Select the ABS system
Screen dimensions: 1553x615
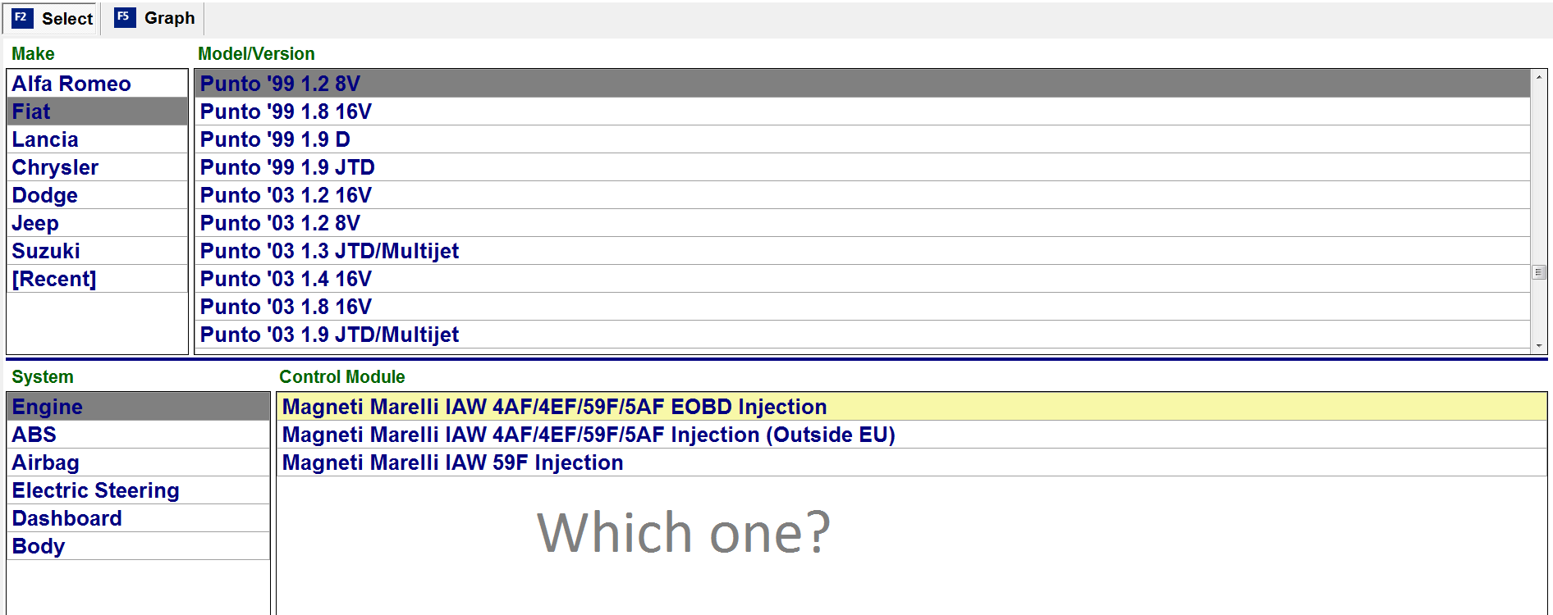pyautogui.click(x=34, y=435)
